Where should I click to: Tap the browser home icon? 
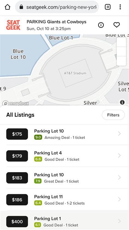point(8,7)
